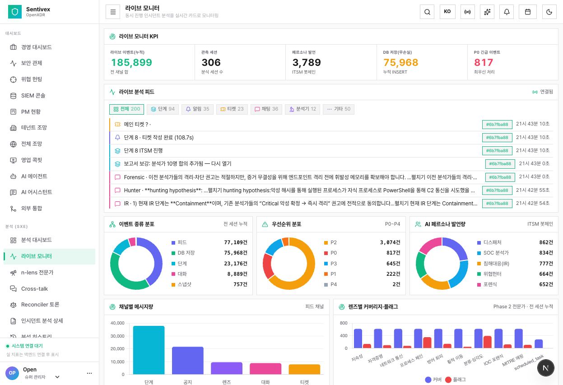Open PM 현황 in sidebar
Screen dimensions: 563x385
pos(49,111)
